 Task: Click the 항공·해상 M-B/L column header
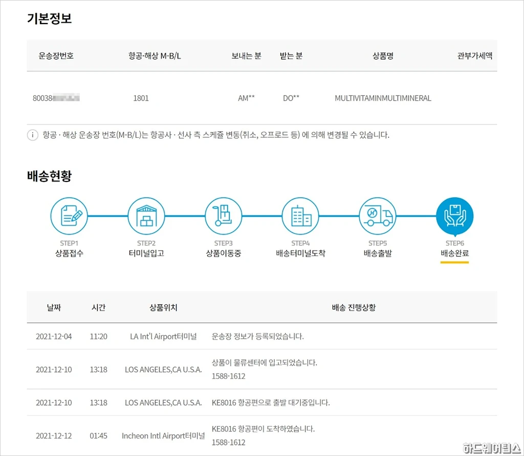point(155,56)
